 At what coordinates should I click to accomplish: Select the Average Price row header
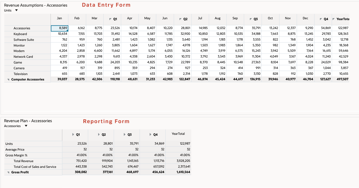[33, 149]
